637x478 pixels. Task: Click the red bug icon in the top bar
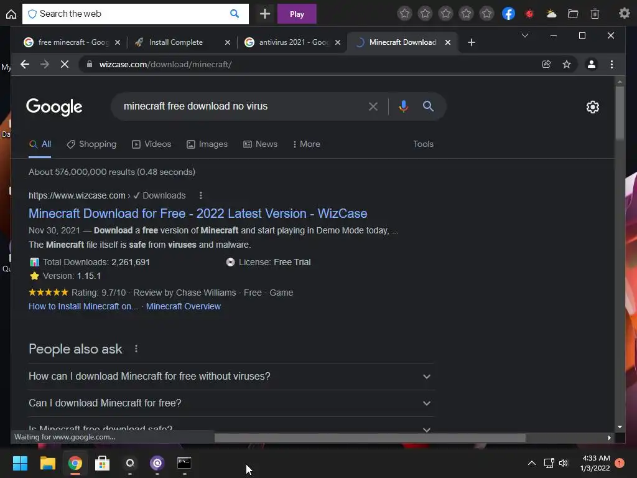[529, 14]
